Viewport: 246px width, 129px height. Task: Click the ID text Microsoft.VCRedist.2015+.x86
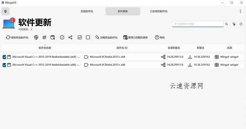tap(108, 65)
